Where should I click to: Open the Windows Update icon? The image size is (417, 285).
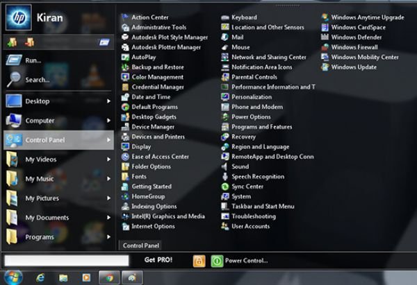point(325,67)
